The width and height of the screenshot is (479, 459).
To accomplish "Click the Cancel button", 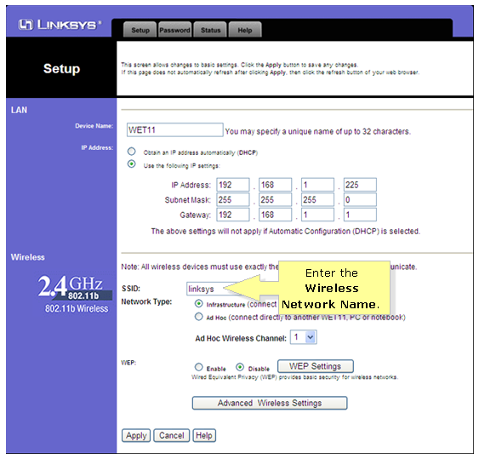I will pyautogui.click(x=171, y=435).
